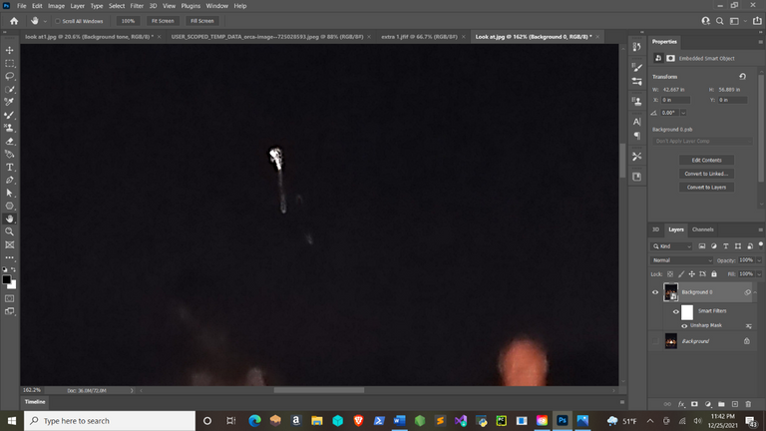
Task: Toggle Lock image pixels brush icon
Action: 681,274
